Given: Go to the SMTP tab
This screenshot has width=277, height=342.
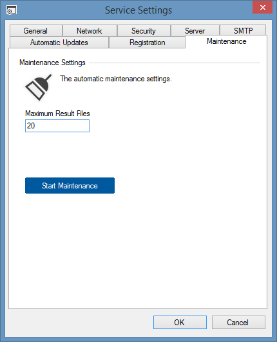Looking at the screenshot, I should click(243, 30).
